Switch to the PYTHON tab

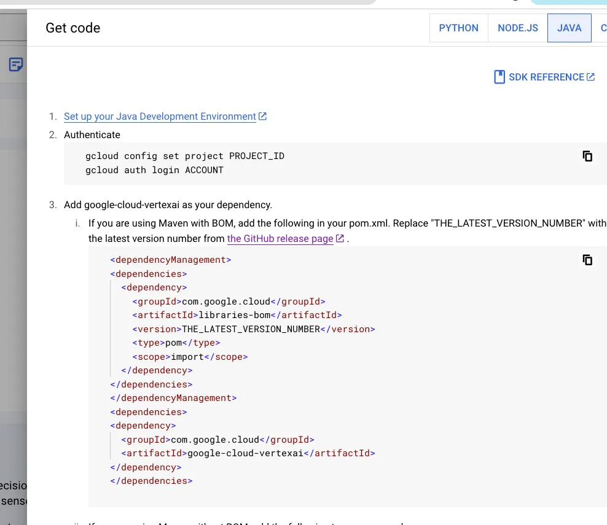coord(458,28)
